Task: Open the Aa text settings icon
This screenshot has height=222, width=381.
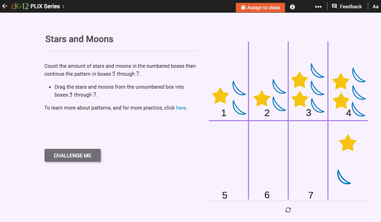Action: (x=375, y=6)
